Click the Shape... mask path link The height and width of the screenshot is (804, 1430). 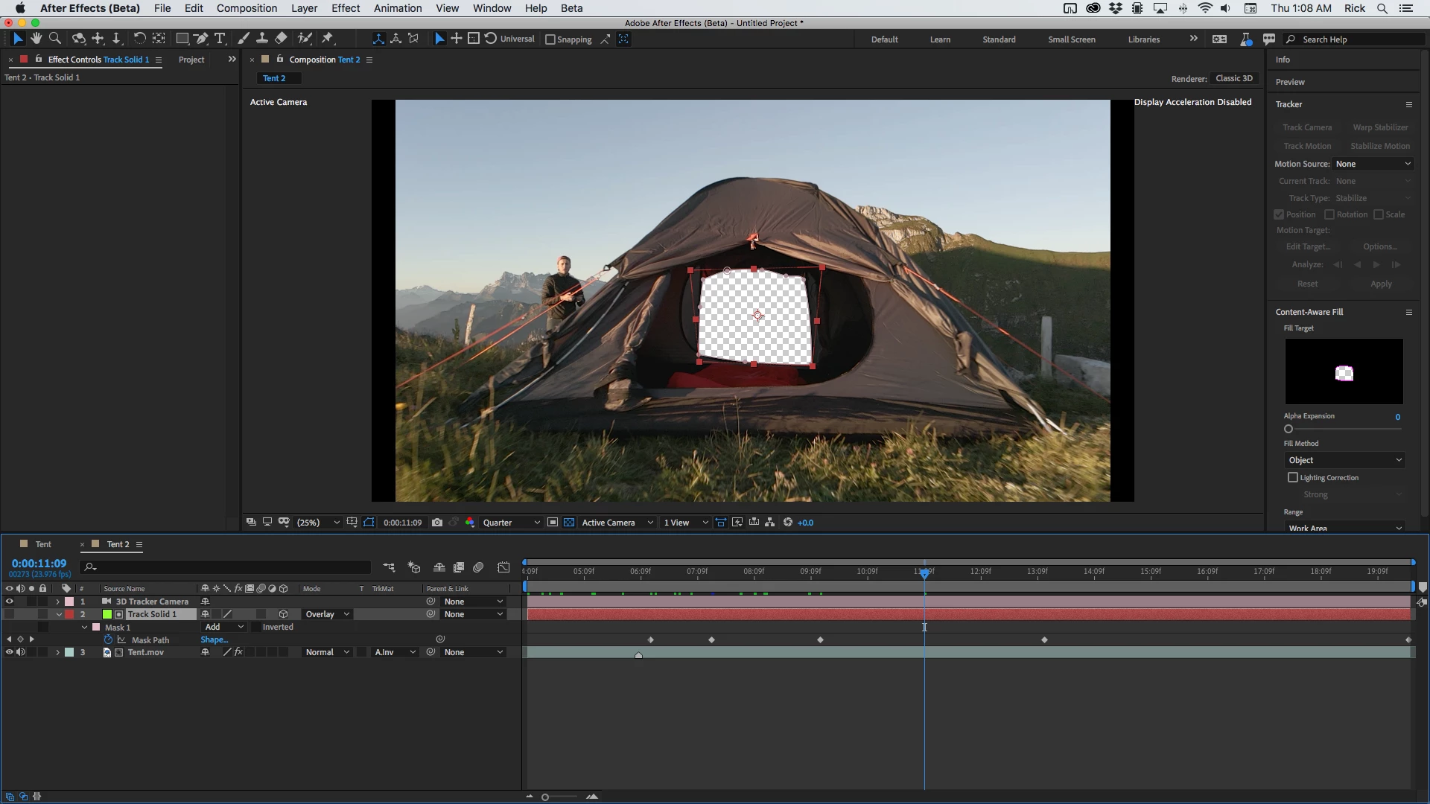pyautogui.click(x=214, y=640)
